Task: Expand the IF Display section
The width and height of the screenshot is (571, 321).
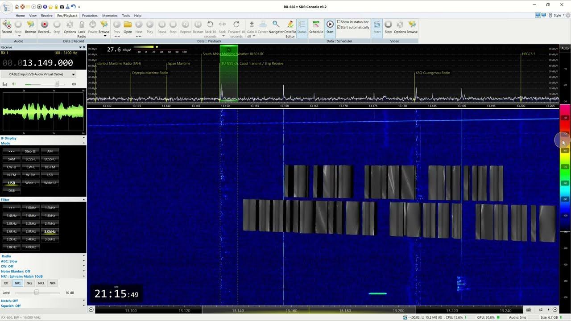Action: (x=84, y=138)
